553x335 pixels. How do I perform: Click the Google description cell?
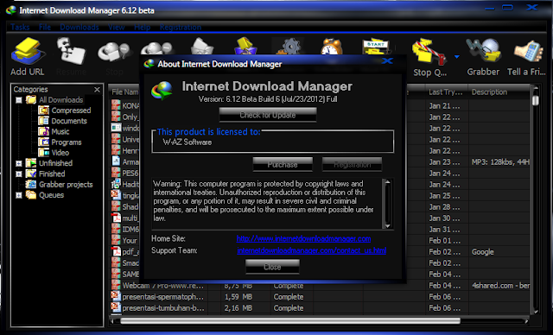click(499, 252)
